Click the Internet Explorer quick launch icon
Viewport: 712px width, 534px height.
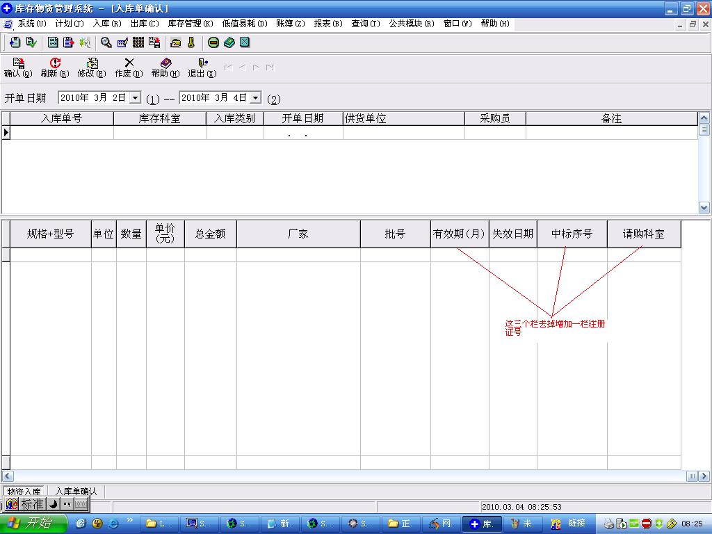(113, 524)
